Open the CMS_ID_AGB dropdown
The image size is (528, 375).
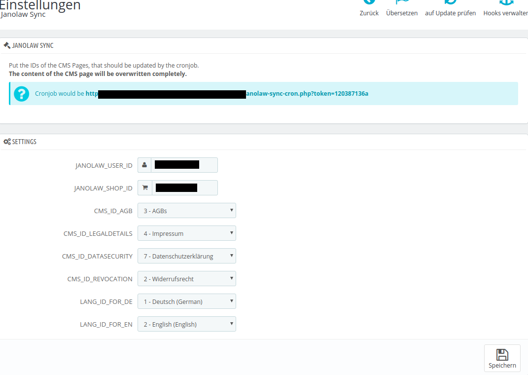(x=187, y=211)
